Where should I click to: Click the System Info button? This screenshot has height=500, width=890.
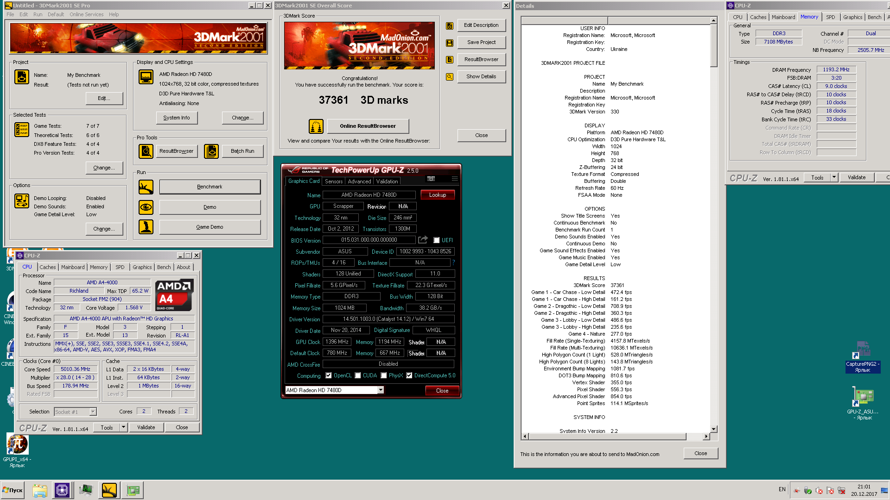pyautogui.click(x=177, y=118)
